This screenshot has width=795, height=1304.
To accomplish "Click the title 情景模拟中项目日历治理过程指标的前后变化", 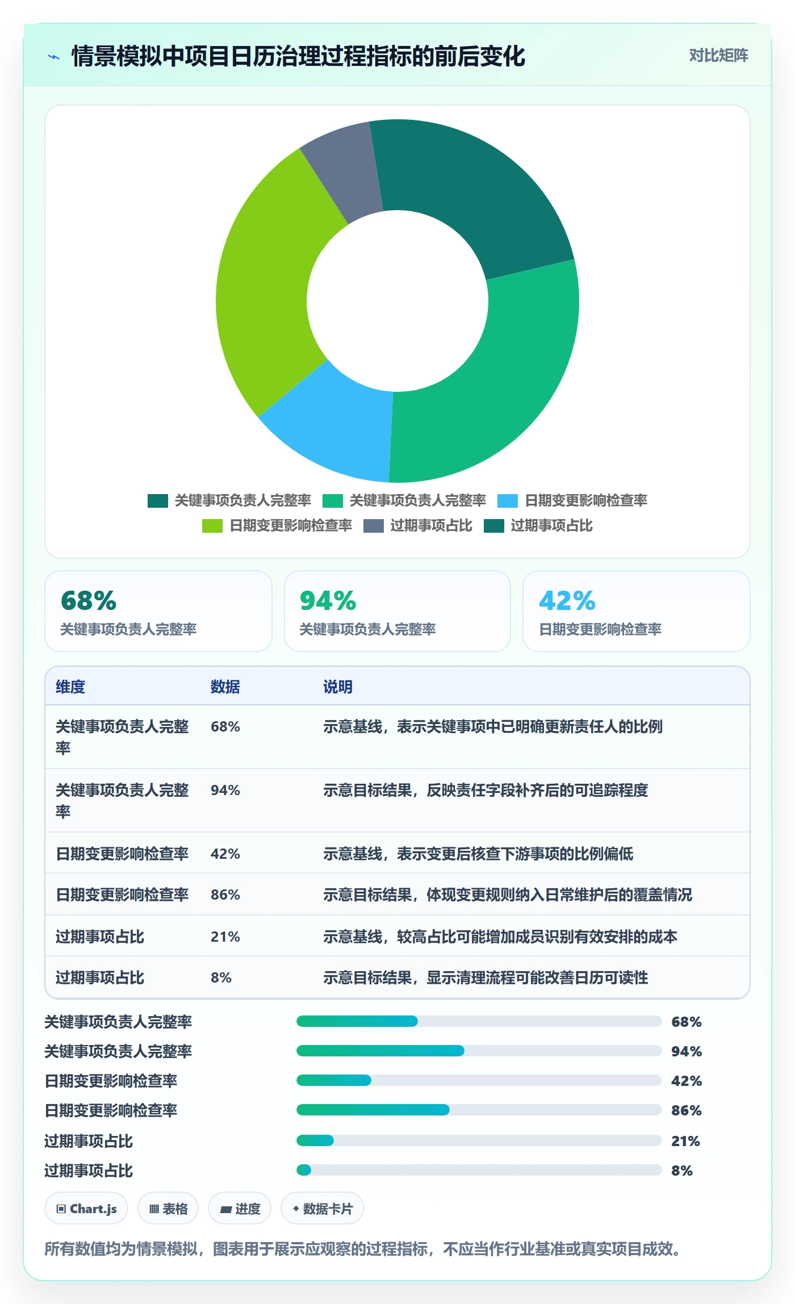I will 299,56.
